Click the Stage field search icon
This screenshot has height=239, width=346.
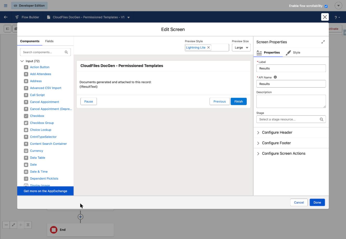321,119
